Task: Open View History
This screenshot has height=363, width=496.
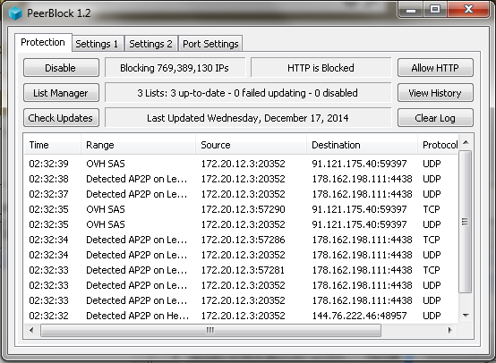Action: 435,93
